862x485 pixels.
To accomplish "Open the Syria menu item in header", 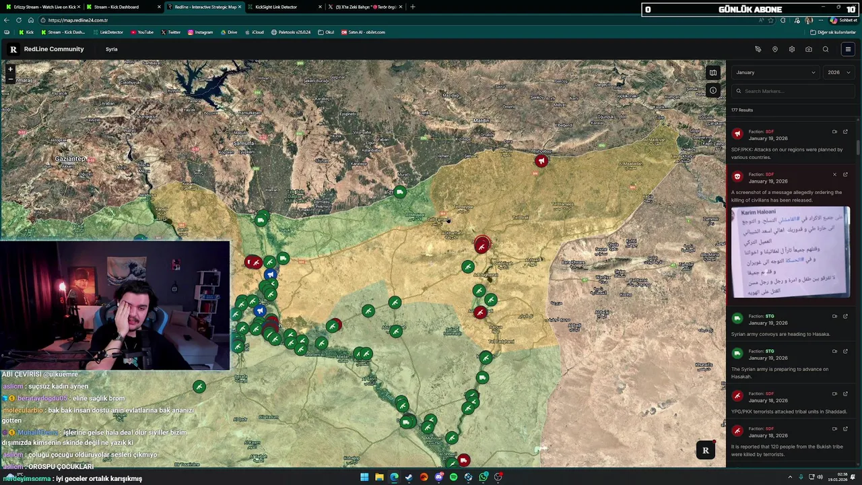I will pos(111,49).
